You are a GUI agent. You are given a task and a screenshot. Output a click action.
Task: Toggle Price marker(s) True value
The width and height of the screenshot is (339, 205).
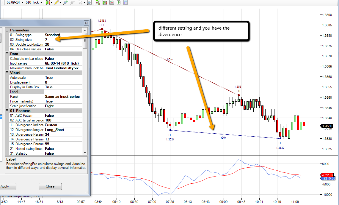tap(63, 101)
